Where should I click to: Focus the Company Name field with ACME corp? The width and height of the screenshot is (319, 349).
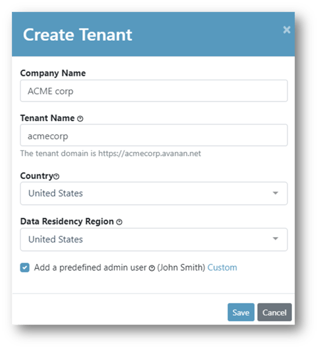pyautogui.click(x=154, y=91)
